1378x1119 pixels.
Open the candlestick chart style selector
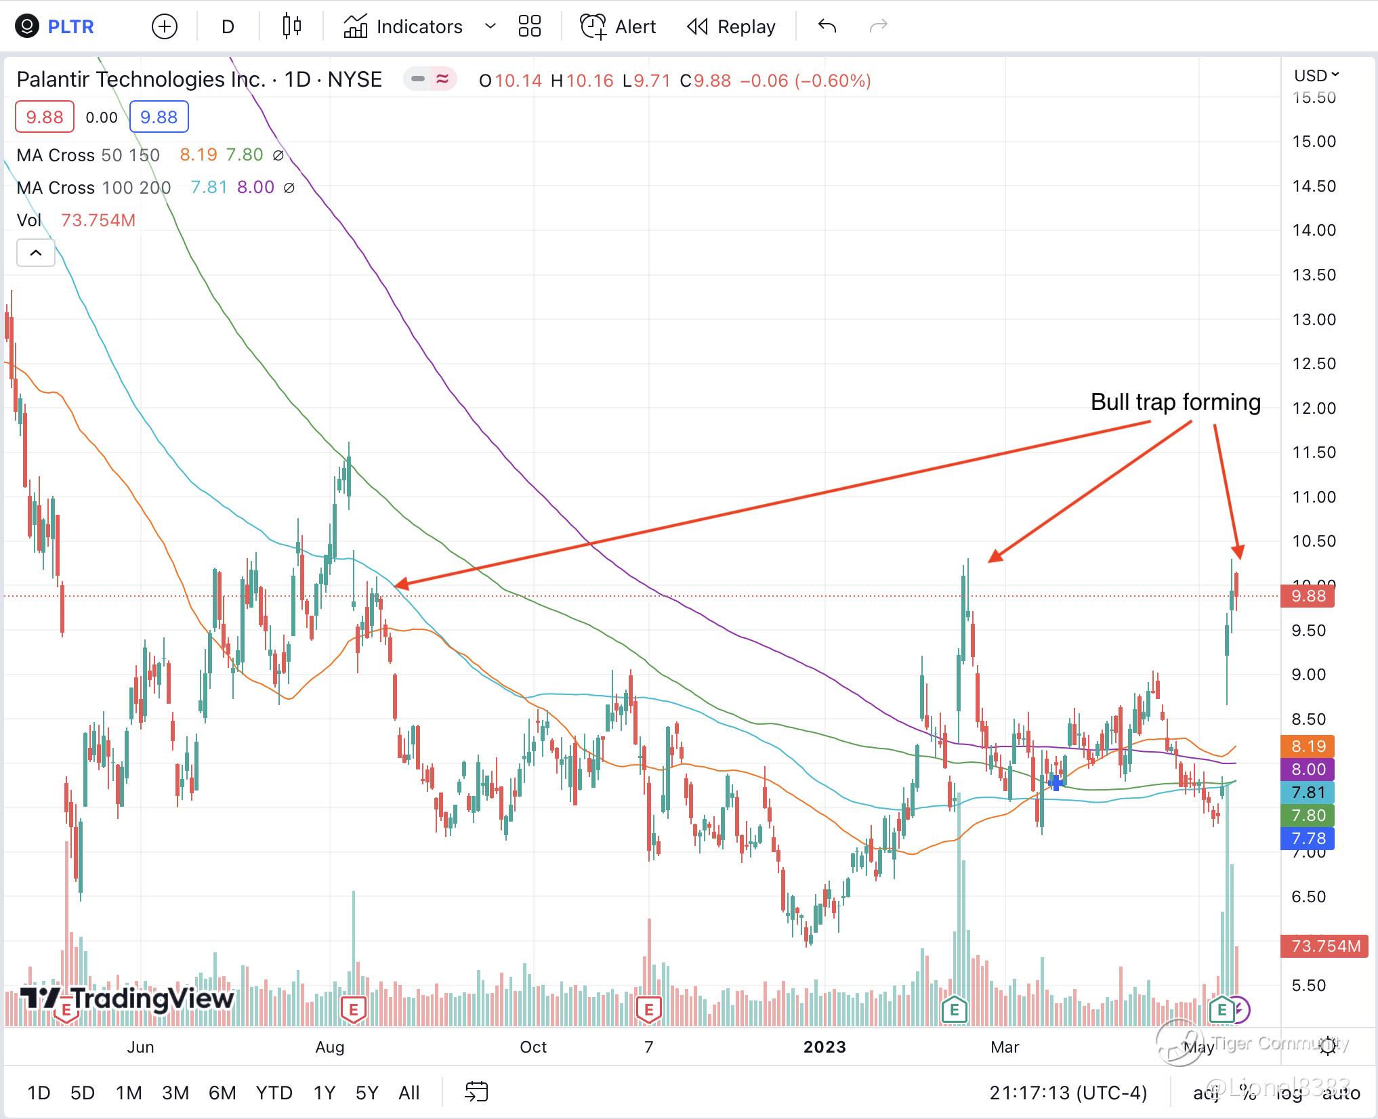291,26
